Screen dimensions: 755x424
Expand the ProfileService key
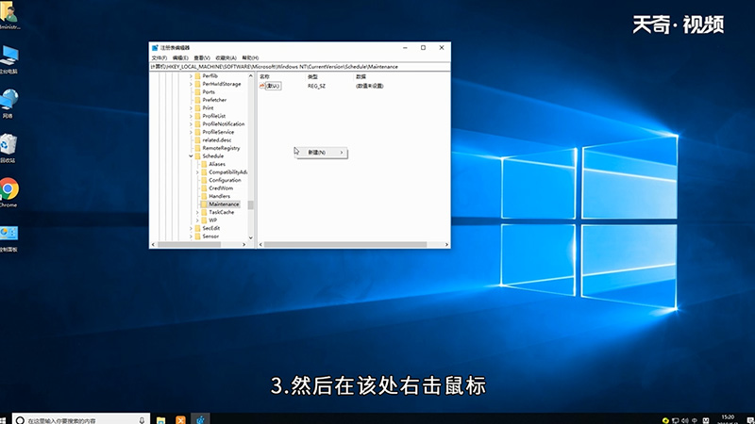(x=191, y=132)
